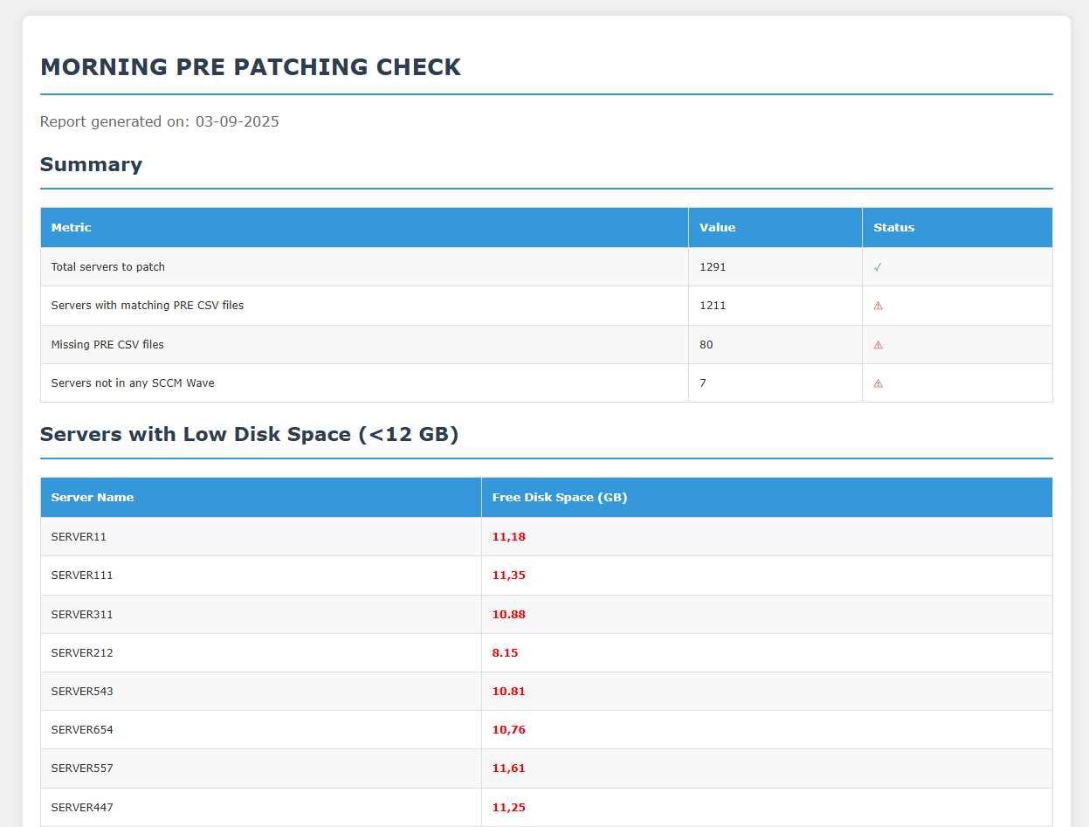The image size is (1089, 827).
Task: Click the Summary section heading
Action: click(x=91, y=165)
